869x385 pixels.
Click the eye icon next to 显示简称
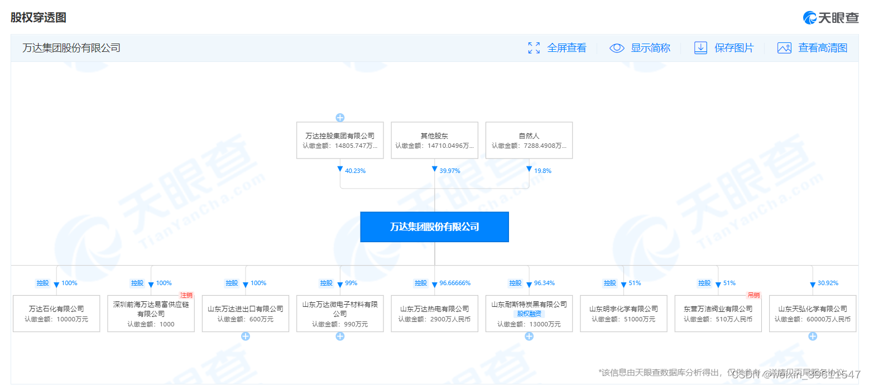point(617,48)
